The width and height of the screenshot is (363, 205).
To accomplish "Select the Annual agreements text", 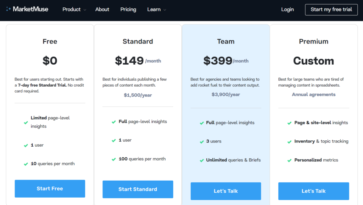I will coord(313,94).
